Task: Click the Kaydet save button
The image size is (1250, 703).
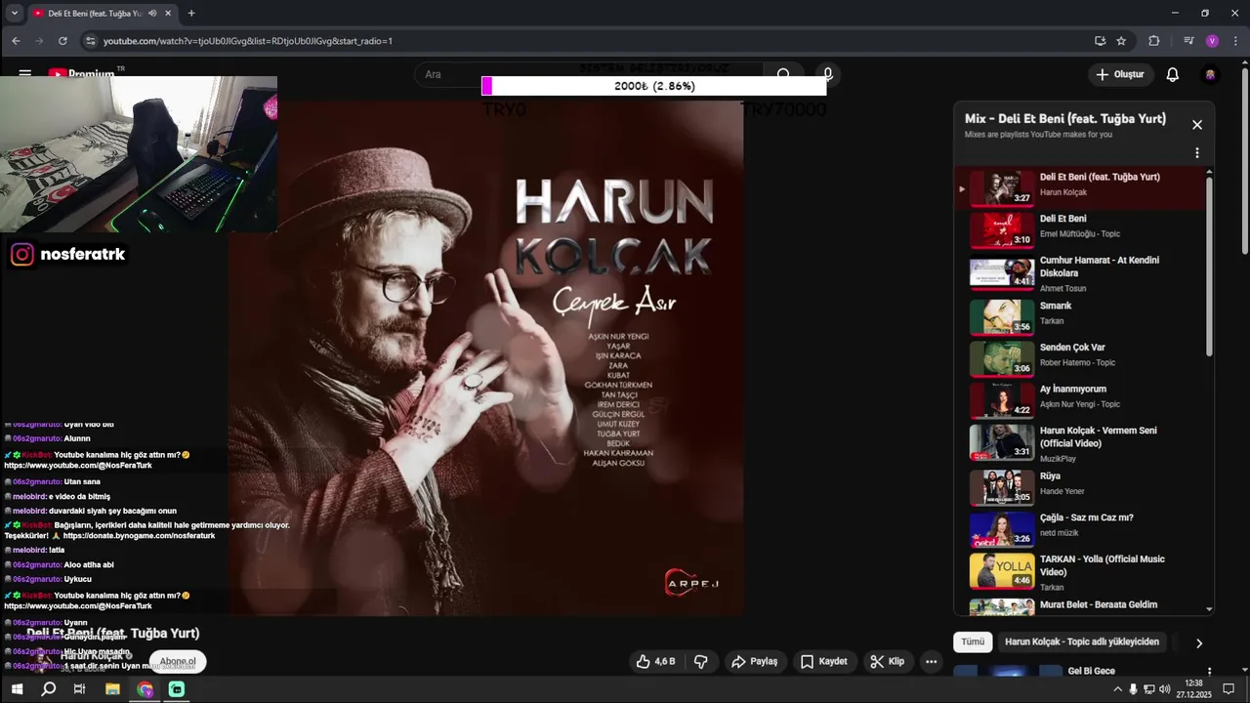Action: pyautogui.click(x=824, y=661)
